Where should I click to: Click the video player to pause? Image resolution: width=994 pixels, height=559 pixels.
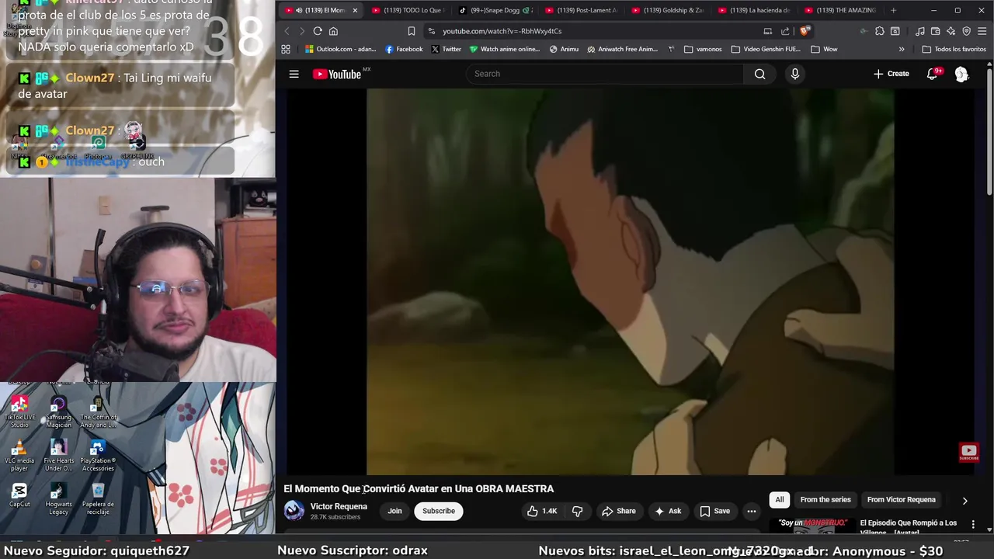tap(630, 281)
